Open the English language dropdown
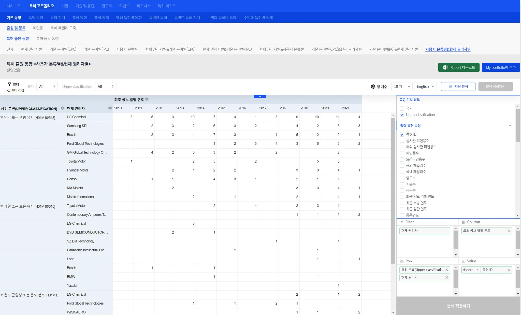This screenshot has height=315, width=521. [x=425, y=87]
